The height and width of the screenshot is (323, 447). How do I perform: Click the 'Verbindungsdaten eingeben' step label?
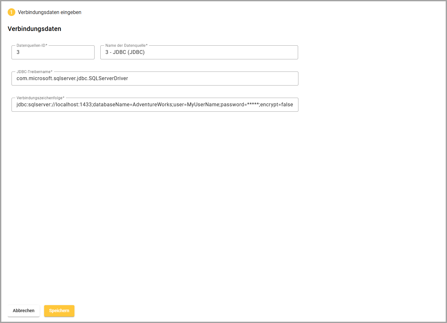tap(50, 12)
